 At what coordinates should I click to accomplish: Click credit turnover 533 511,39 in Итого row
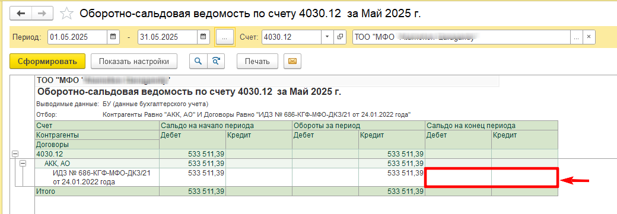pos(392,191)
